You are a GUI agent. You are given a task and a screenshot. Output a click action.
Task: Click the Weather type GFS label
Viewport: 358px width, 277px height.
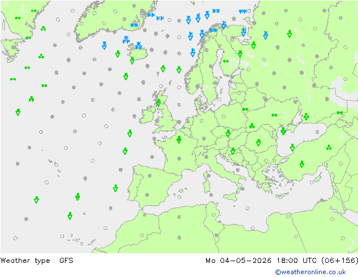[37, 261]
